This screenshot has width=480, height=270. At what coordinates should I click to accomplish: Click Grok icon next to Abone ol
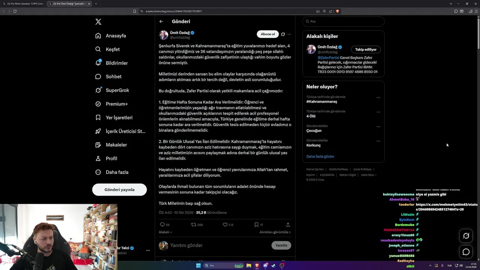(283, 34)
